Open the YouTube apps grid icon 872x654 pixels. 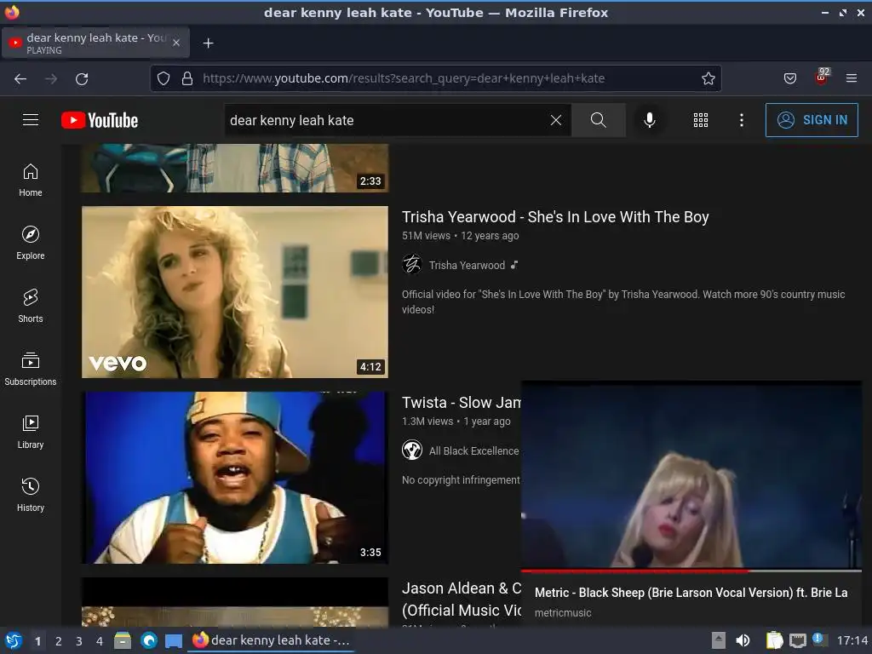click(x=701, y=120)
